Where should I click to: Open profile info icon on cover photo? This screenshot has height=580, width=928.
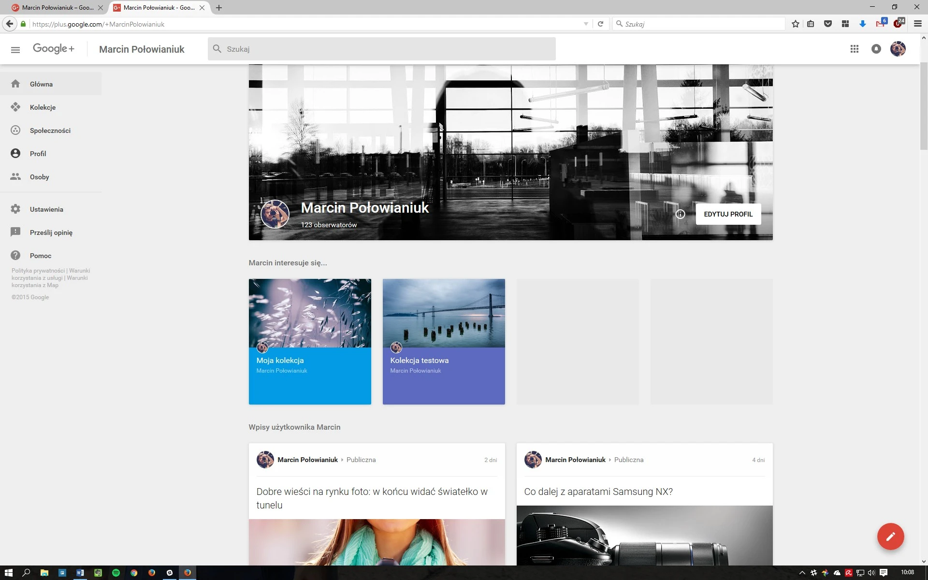(x=680, y=214)
